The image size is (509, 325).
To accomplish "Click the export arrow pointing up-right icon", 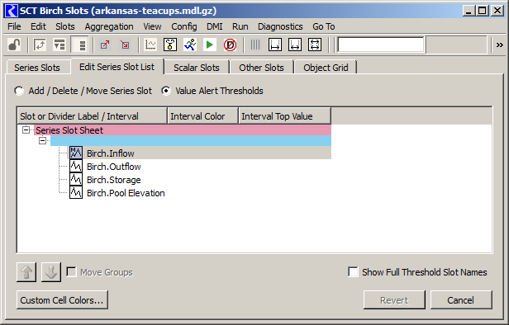I will (105, 45).
